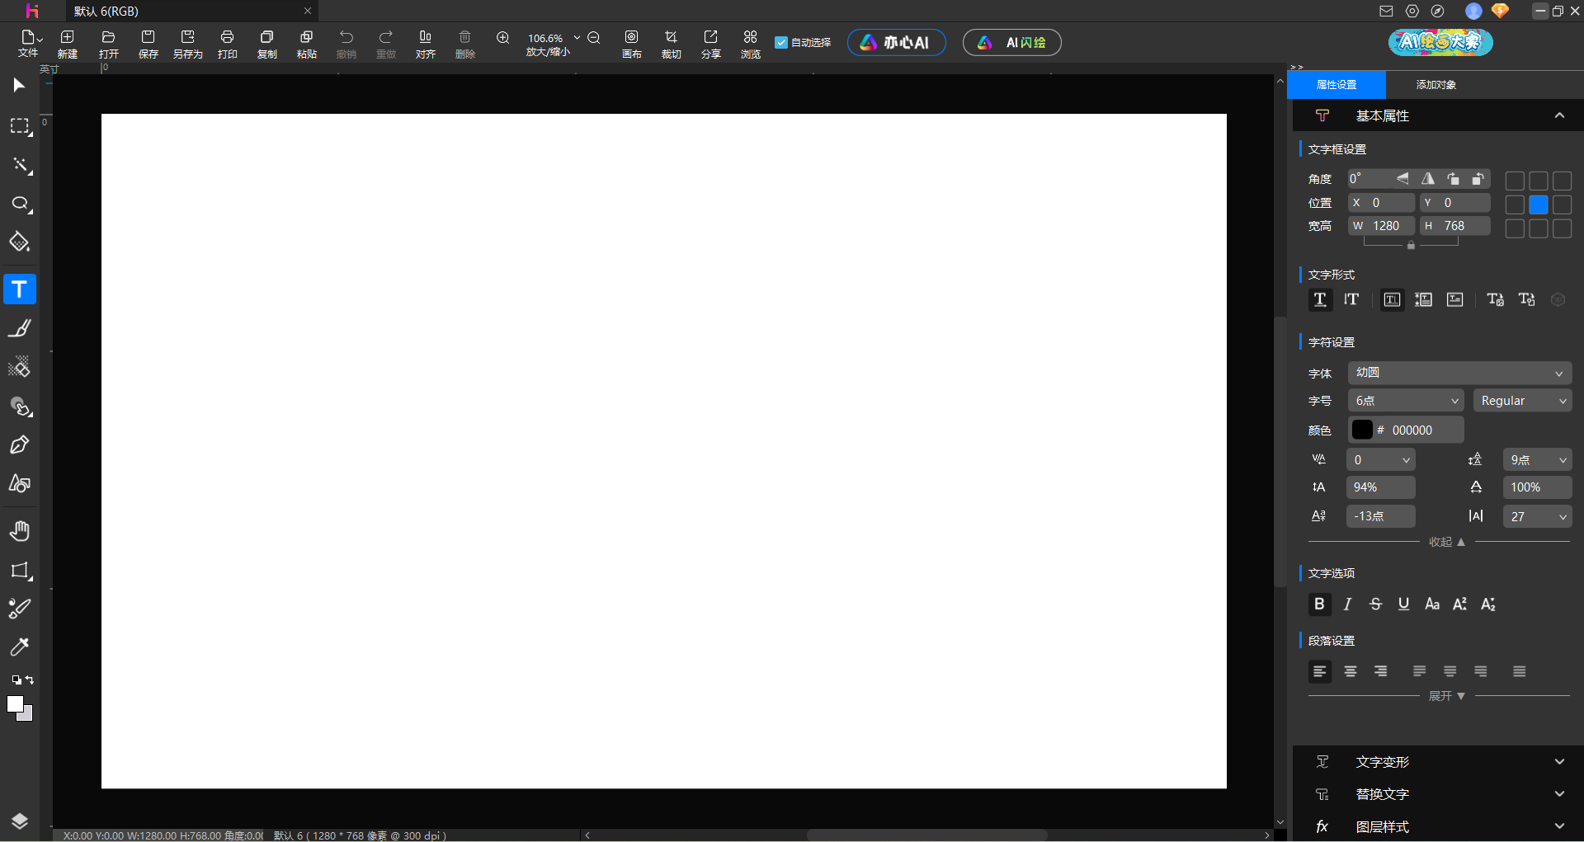Select the Pen tool in left toolbar

[x=20, y=445]
